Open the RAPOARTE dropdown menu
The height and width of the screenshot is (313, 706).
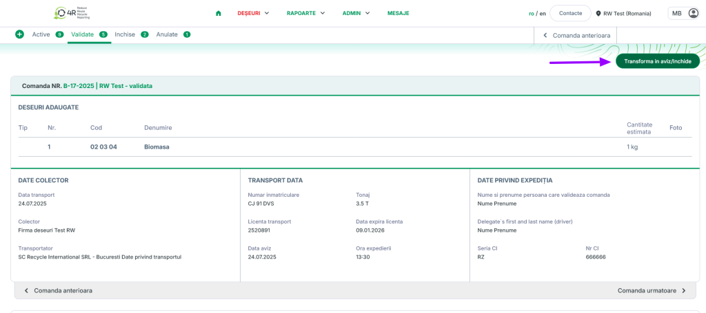306,13
